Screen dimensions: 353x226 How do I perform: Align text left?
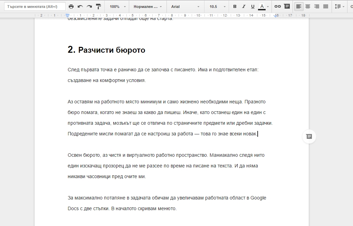tap(299, 7)
